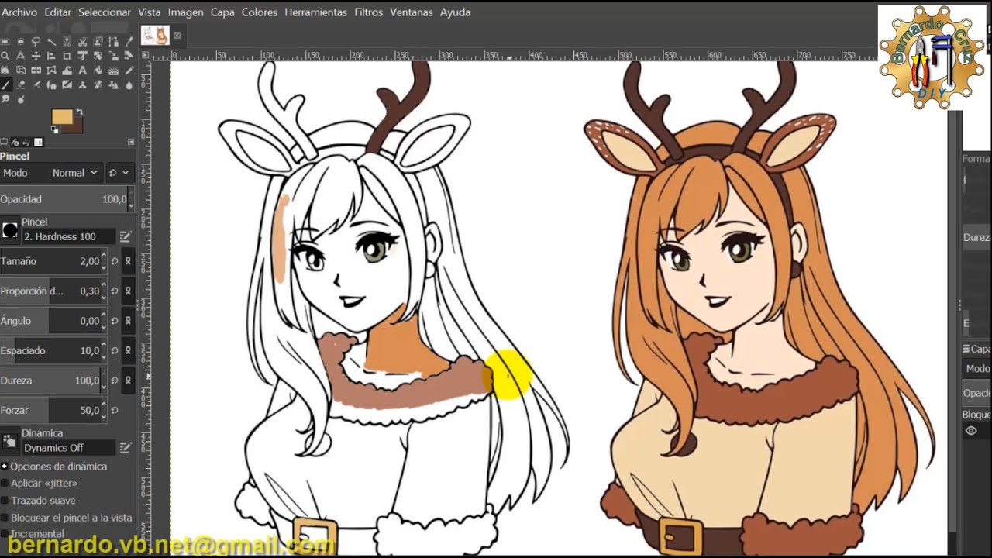Select the Blur/Sharpen droplet tool
Viewport: 992px width, 558px height.
coord(129,85)
